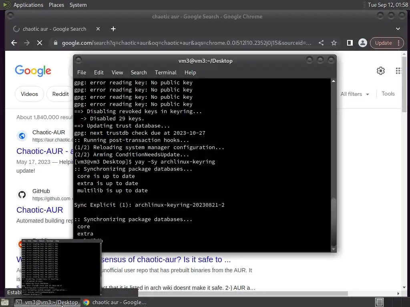Image resolution: width=410 pixels, height=307 pixels.
Task: Click the Chaotic-AUR globe favicon
Action: [22, 136]
